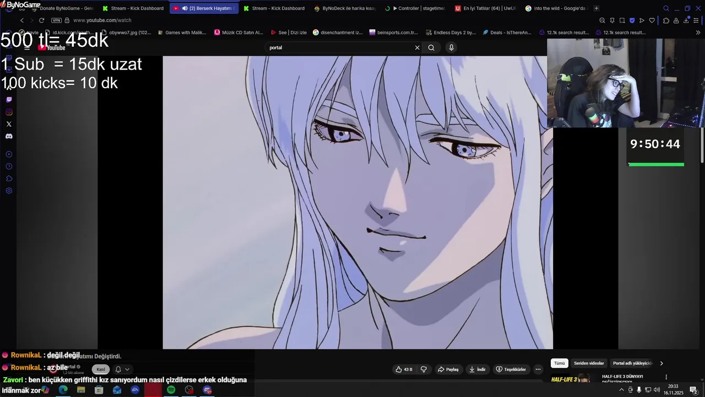
Task: Select the Tümü filter chip
Action: point(559,363)
